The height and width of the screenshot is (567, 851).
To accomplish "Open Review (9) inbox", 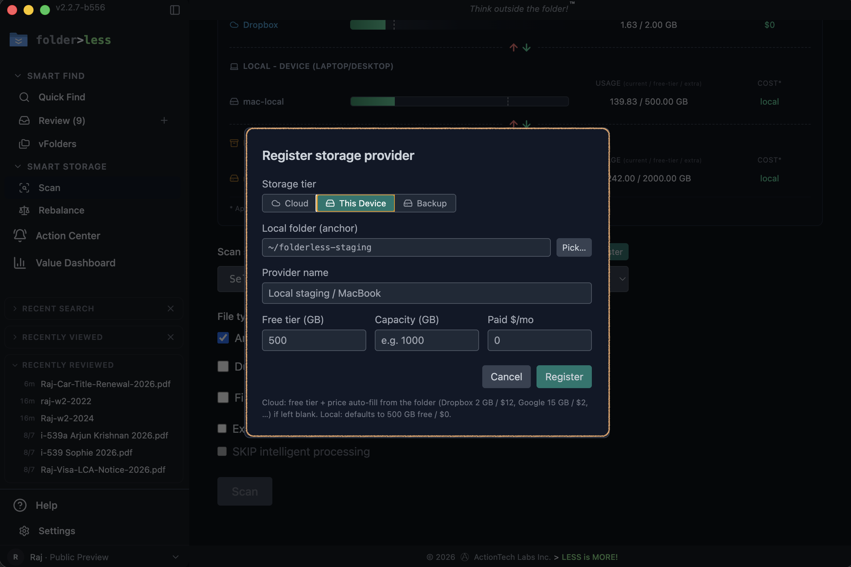I will coord(62,120).
